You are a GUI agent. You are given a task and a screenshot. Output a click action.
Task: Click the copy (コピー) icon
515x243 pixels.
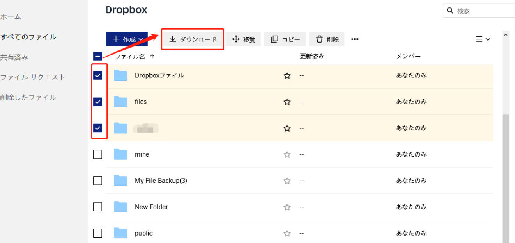coord(276,39)
